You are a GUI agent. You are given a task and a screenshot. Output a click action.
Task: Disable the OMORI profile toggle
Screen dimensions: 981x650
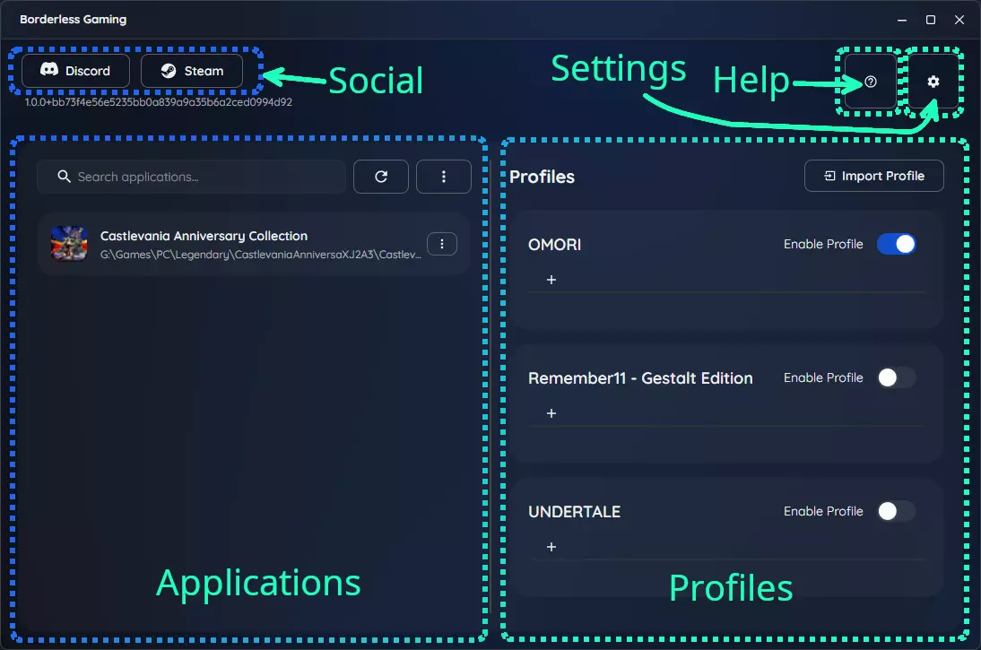pyautogui.click(x=896, y=244)
